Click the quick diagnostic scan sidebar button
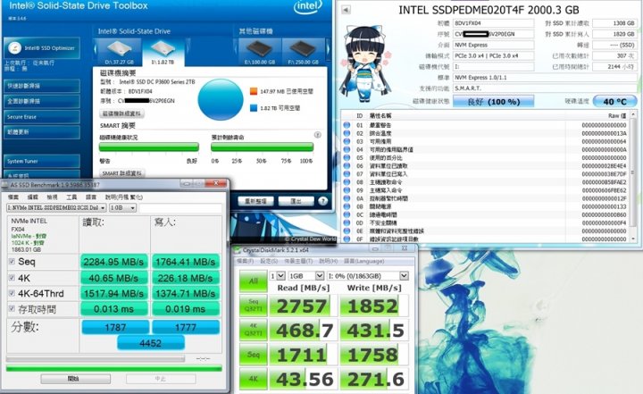Viewport: 643px width, 394px height. pos(41,86)
